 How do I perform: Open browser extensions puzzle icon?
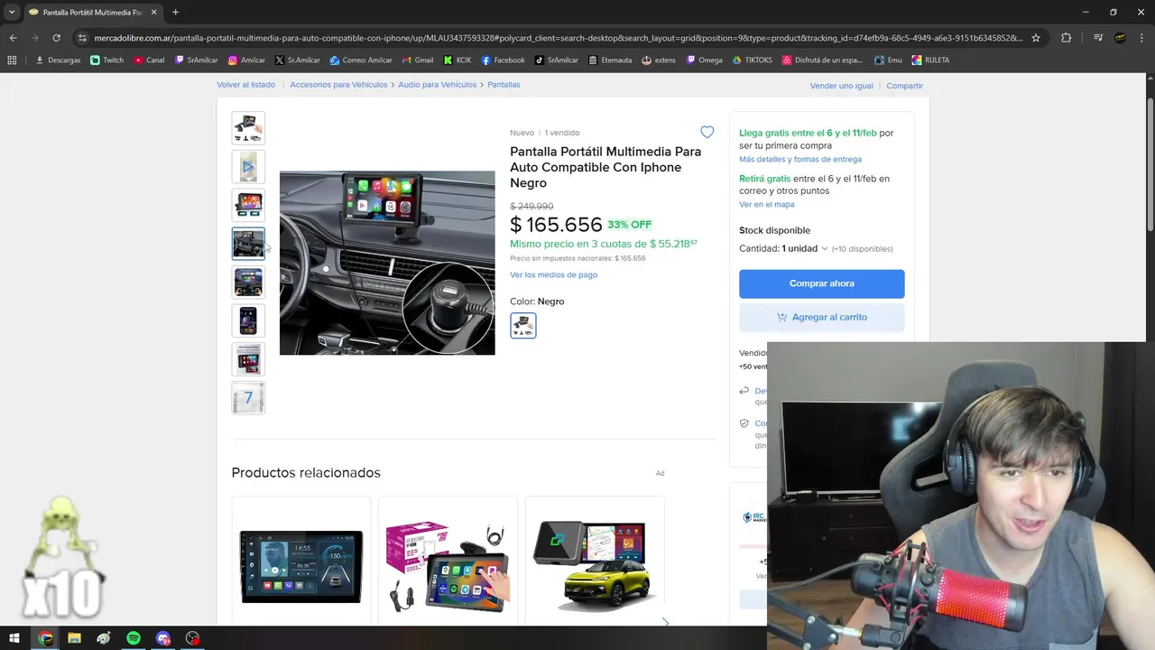[1066, 38]
